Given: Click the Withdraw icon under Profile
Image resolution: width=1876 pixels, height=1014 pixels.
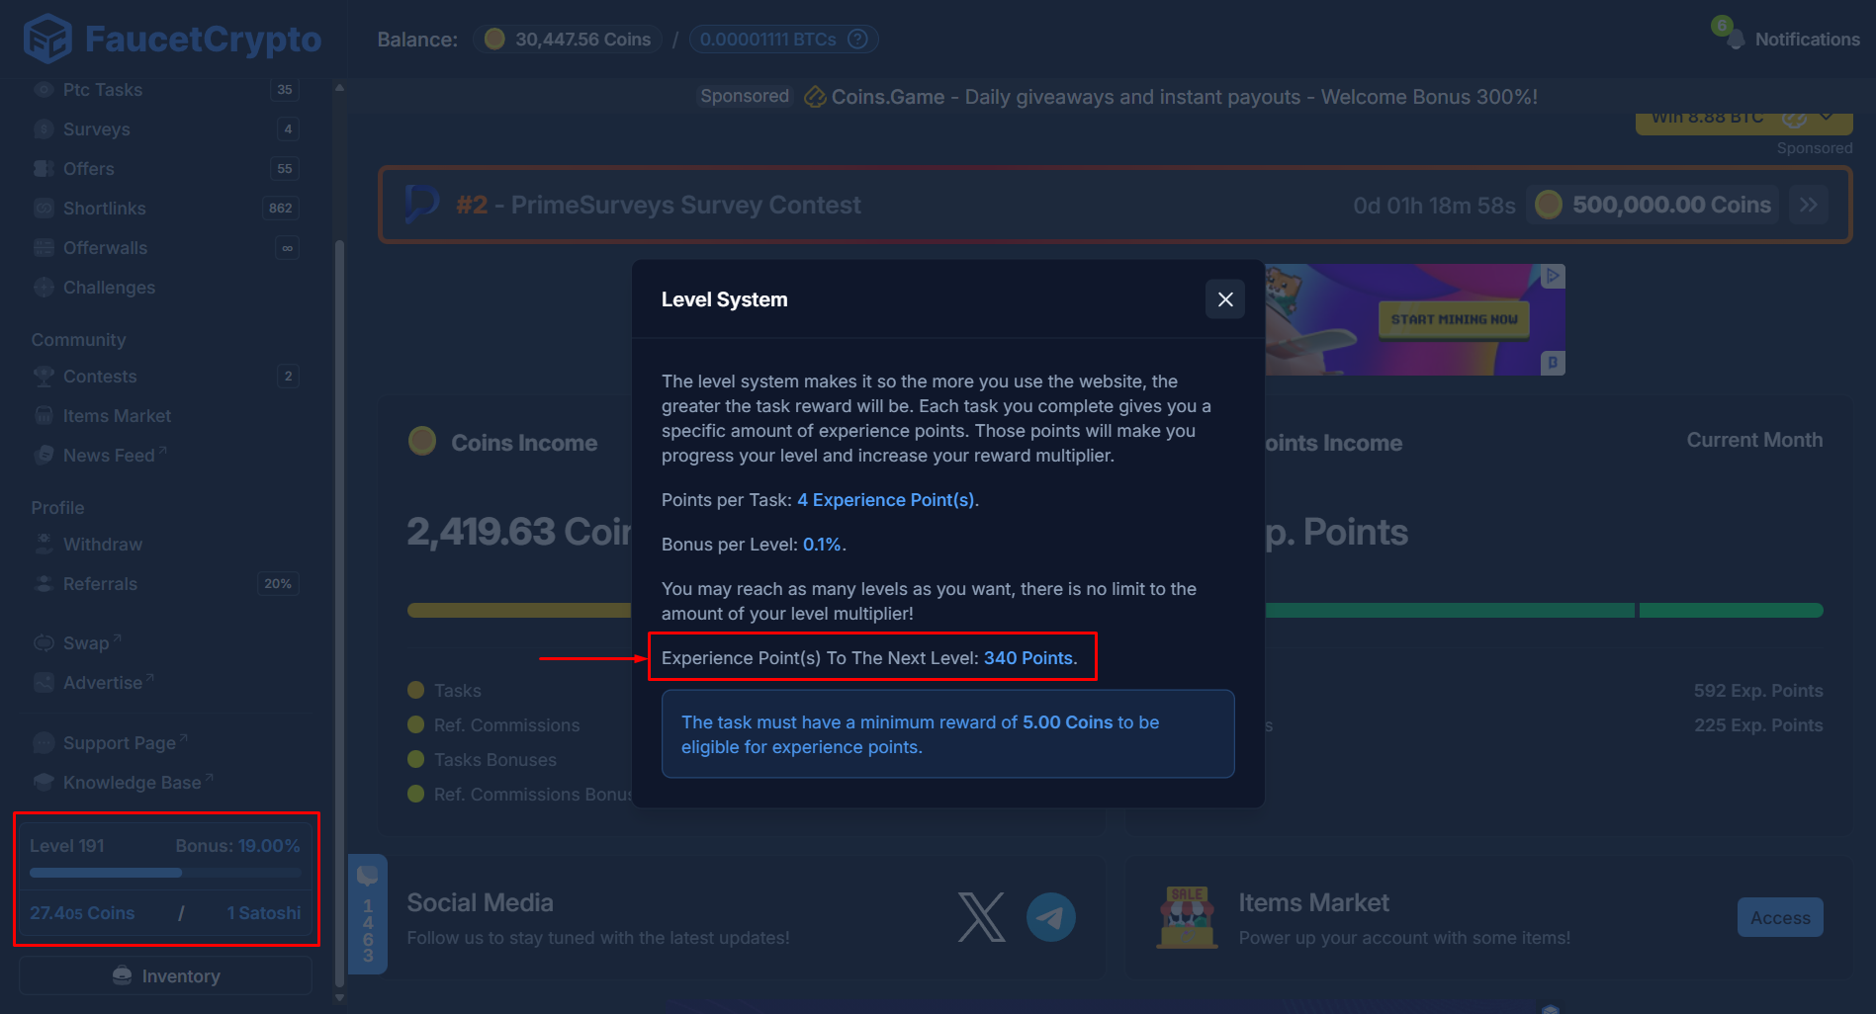Looking at the screenshot, I should click(45, 544).
